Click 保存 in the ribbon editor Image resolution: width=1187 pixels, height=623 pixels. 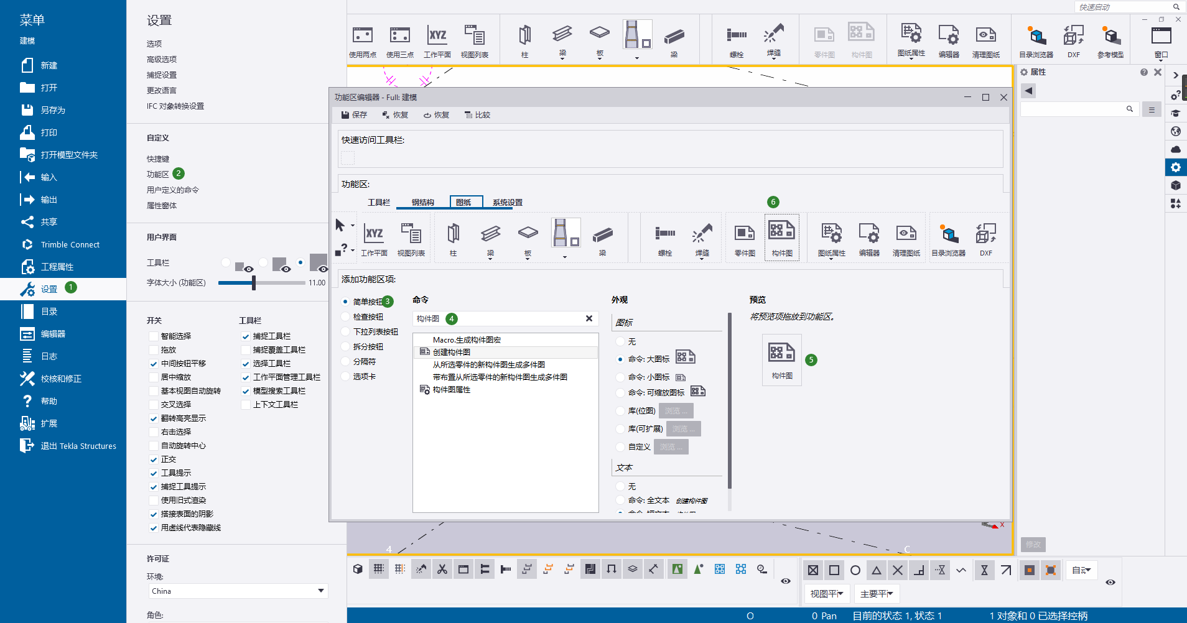354,115
